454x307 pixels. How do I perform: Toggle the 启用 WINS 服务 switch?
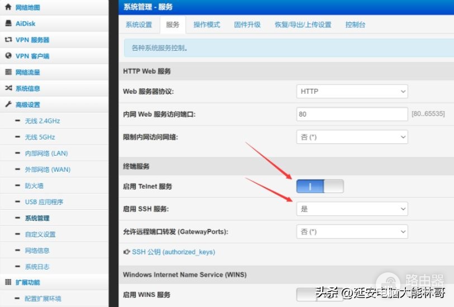(320, 295)
